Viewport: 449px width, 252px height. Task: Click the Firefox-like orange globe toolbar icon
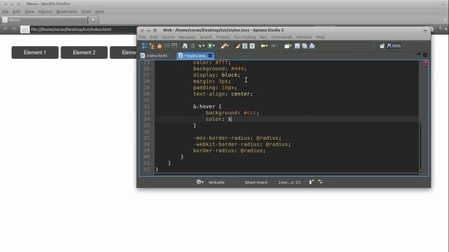pyautogui.click(x=159, y=46)
